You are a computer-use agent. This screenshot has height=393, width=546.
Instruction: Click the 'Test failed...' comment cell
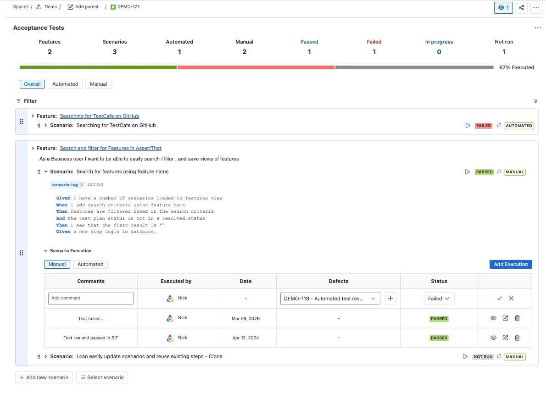[90, 319]
